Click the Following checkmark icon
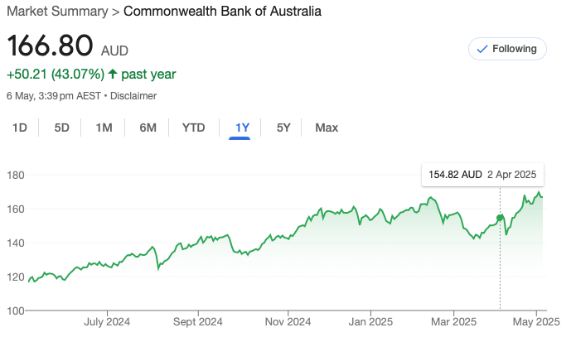Viewport: 571px width, 337px height. (482, 49)
